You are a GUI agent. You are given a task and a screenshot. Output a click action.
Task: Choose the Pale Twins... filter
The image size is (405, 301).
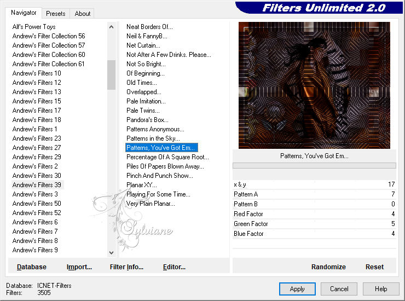(x=143, y=111)
